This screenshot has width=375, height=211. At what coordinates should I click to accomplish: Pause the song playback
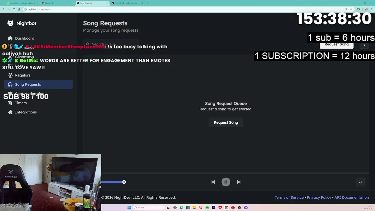(x=226, y=182)
